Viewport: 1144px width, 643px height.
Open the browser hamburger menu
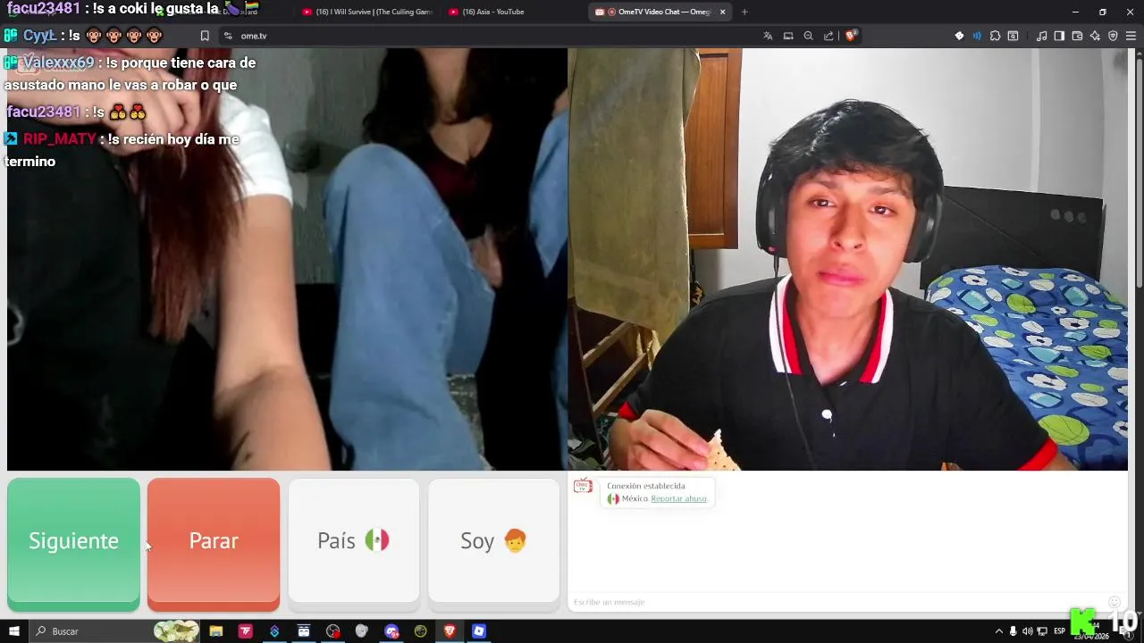pyautogui.click(x=1131, y=36)
